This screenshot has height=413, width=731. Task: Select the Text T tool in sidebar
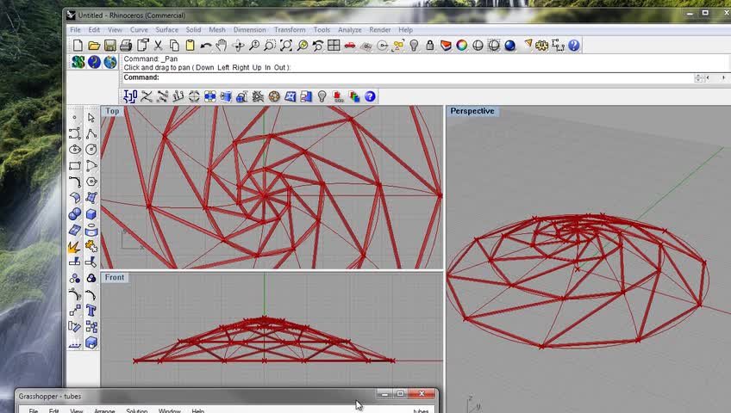tap(91, 311)
